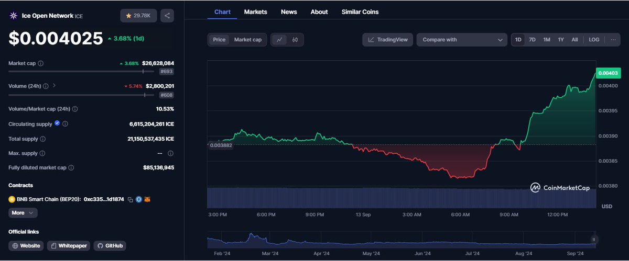
Task: Expand the chevron beside Volume (24h)
Action: coord(55,85)
